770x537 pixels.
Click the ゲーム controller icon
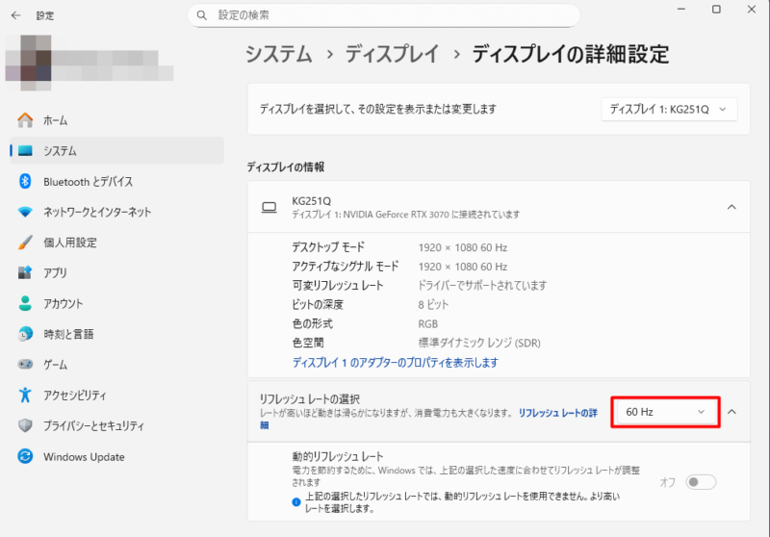[25, 364]
